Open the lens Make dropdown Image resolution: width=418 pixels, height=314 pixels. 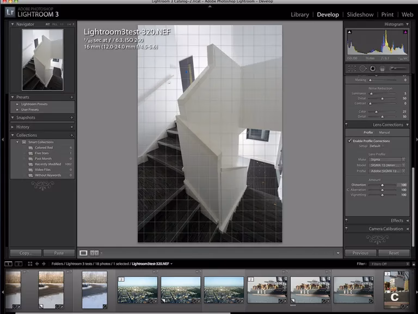pyautogui.click(x=388, y=159)
